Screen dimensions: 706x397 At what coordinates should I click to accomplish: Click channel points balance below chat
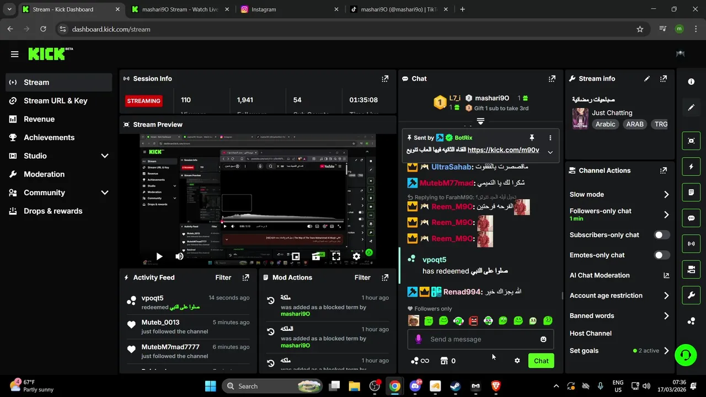tap(420, 361)
